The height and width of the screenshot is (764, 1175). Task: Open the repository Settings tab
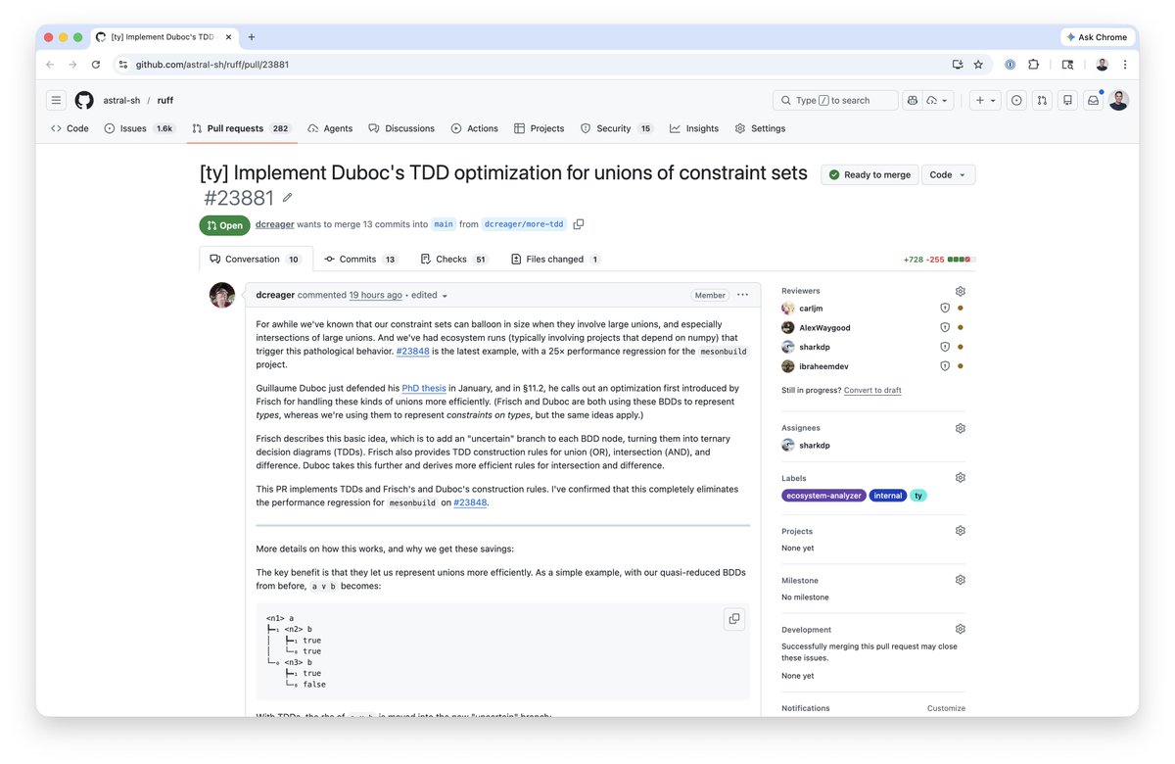(760, 128)
